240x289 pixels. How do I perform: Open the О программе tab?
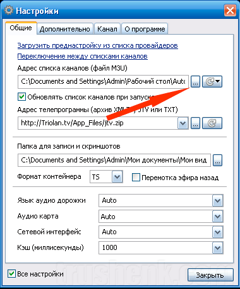pos(145,29)
